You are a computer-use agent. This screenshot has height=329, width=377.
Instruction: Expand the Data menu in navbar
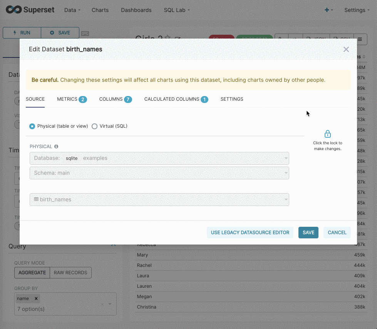[72, 10]
